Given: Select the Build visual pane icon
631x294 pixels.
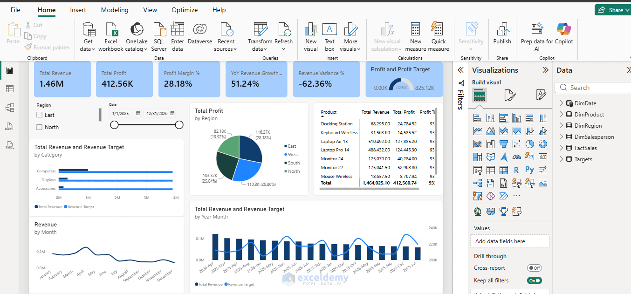Looking at the screenshot, I should (480, 96).
